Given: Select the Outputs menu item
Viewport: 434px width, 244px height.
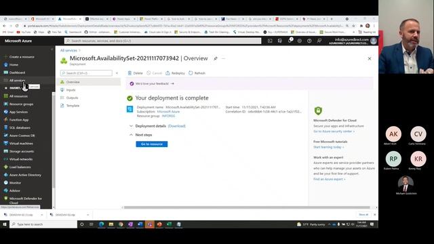Looking at the screenshot, I should point(89,98).
